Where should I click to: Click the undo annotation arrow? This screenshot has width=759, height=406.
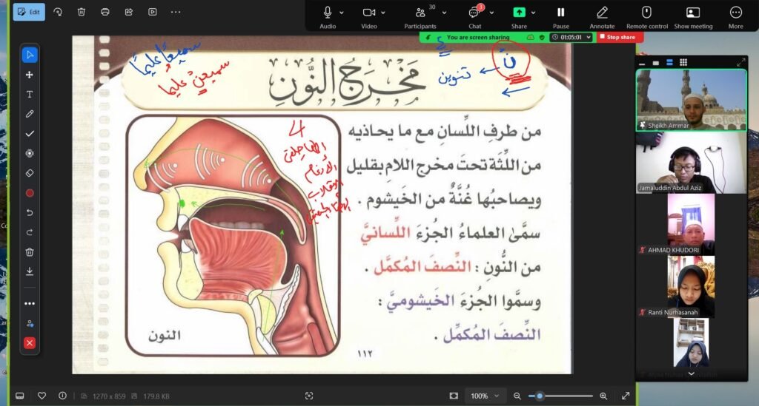click(30, 213)
